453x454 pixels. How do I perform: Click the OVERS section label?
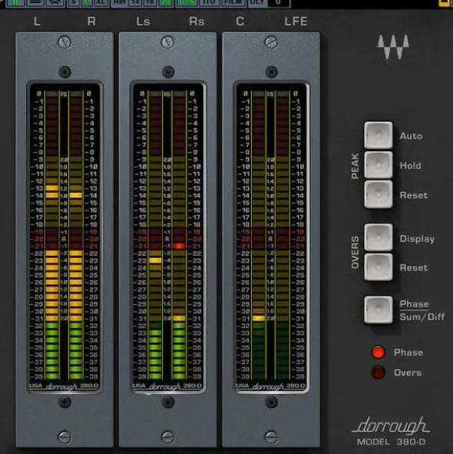[x=355, y=253]
